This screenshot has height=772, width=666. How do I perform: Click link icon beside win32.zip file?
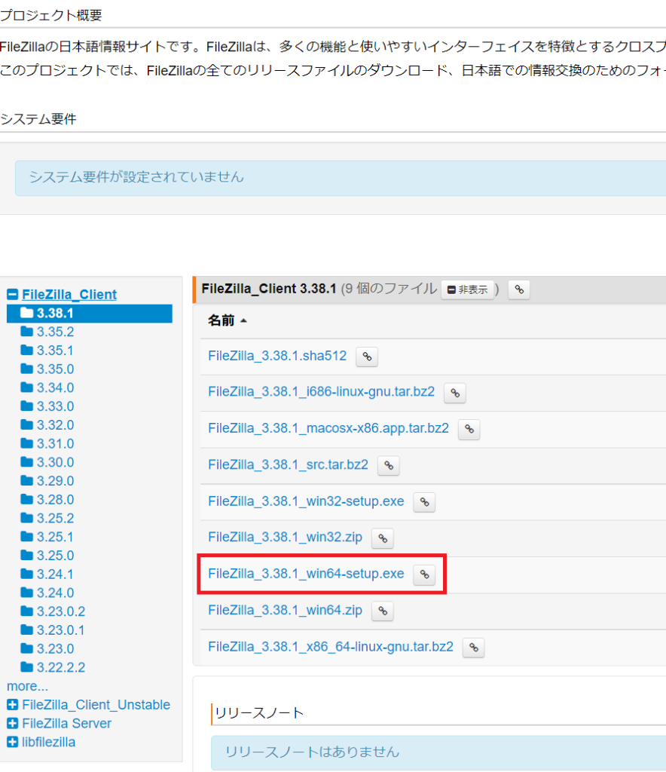(x=383, y=538)
